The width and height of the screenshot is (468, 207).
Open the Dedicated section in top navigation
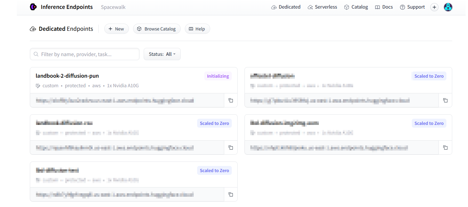click(x=286, y=7)
